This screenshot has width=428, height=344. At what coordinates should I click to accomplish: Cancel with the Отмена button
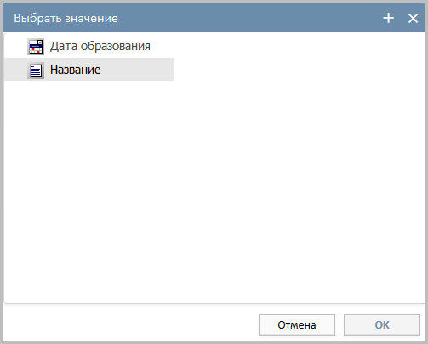coord(297,324)
